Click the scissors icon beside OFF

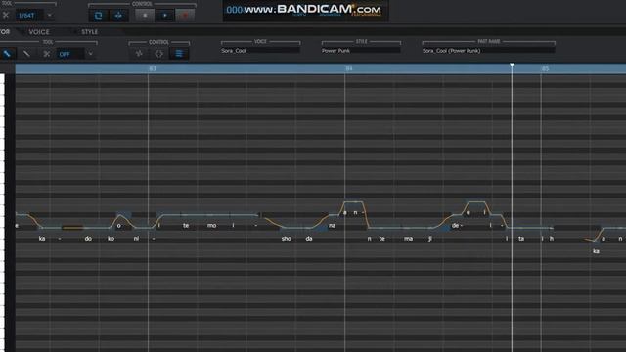46,54
